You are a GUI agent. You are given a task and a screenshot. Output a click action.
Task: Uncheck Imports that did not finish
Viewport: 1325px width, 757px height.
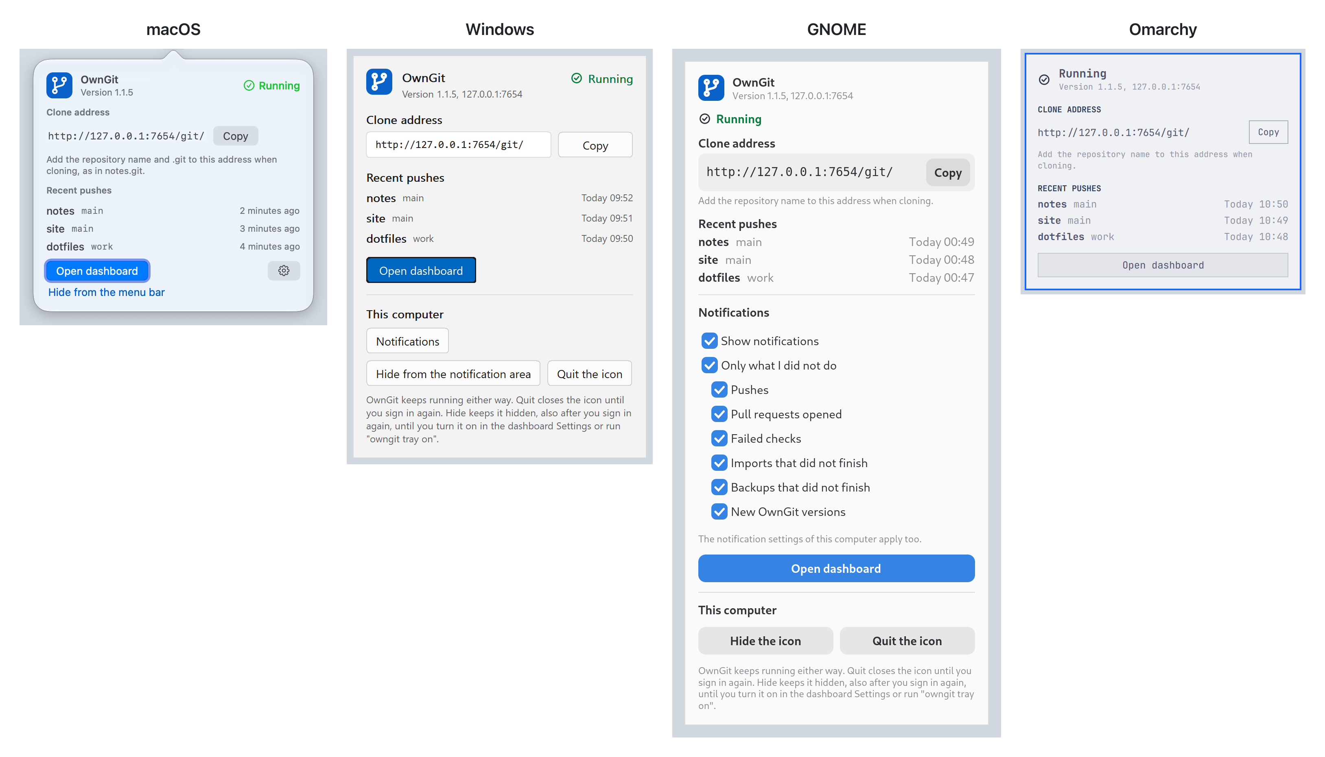[719, 463]
